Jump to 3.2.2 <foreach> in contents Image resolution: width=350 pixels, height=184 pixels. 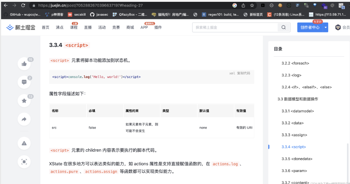click(x=295, y=63)
